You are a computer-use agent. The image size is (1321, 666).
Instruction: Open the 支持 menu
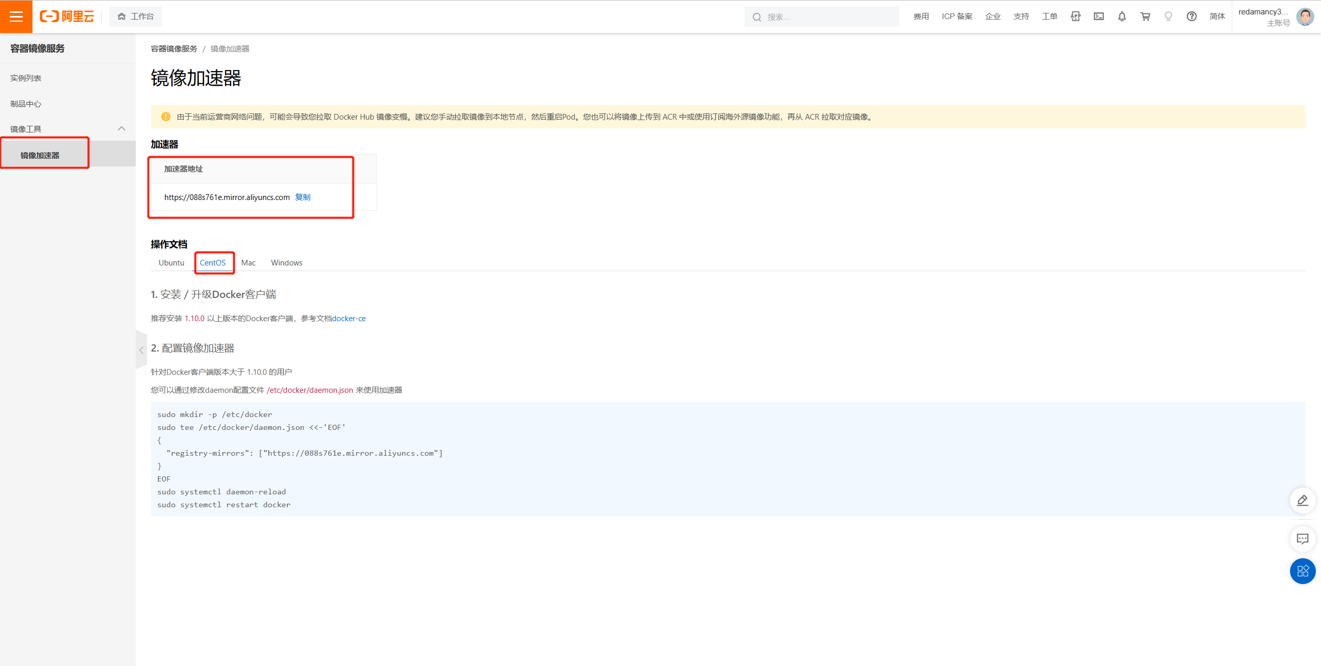pos(1021,16)
